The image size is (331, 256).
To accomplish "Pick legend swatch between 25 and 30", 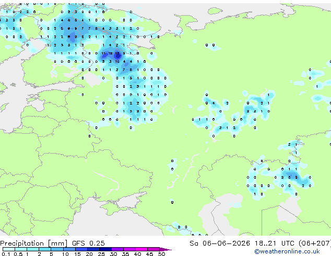I will (105, 249).
